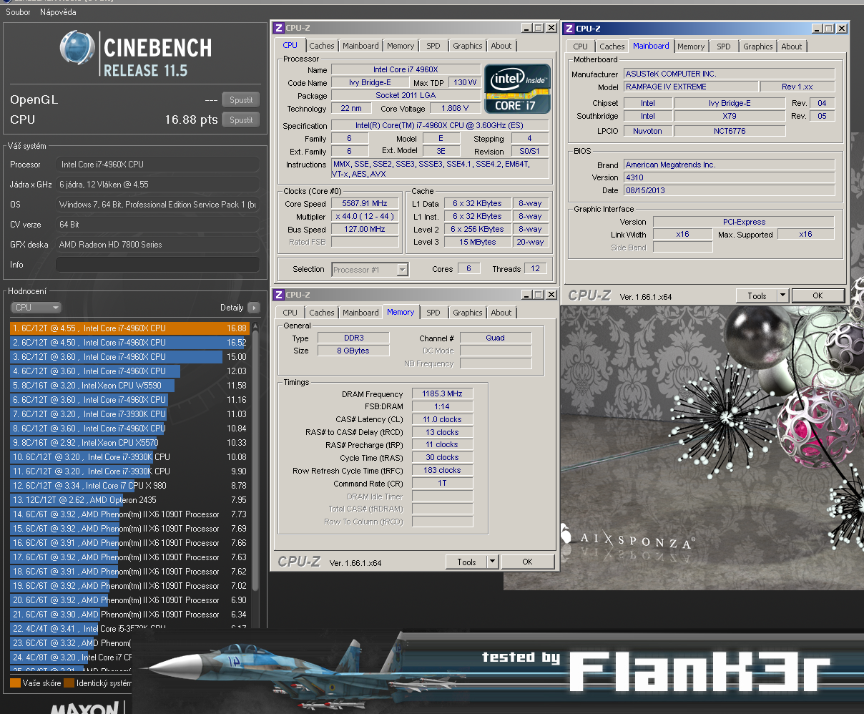Screen dimensions: 864x714
Task: Close the CPU-Z Memory window
Action: click(x=551, y=295)
